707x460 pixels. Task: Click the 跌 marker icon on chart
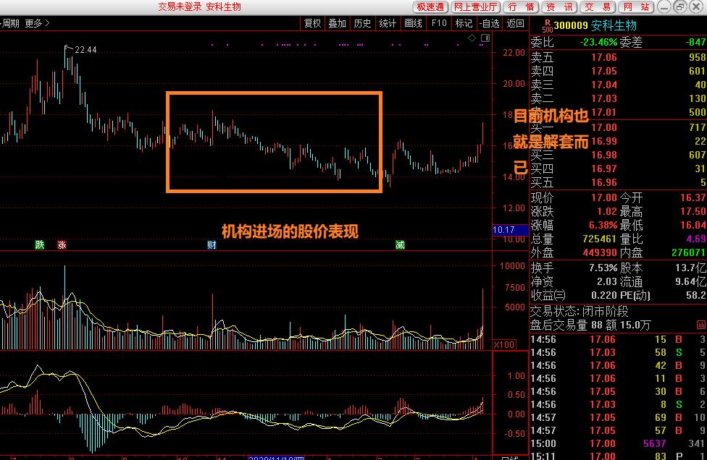click(40, 245)
